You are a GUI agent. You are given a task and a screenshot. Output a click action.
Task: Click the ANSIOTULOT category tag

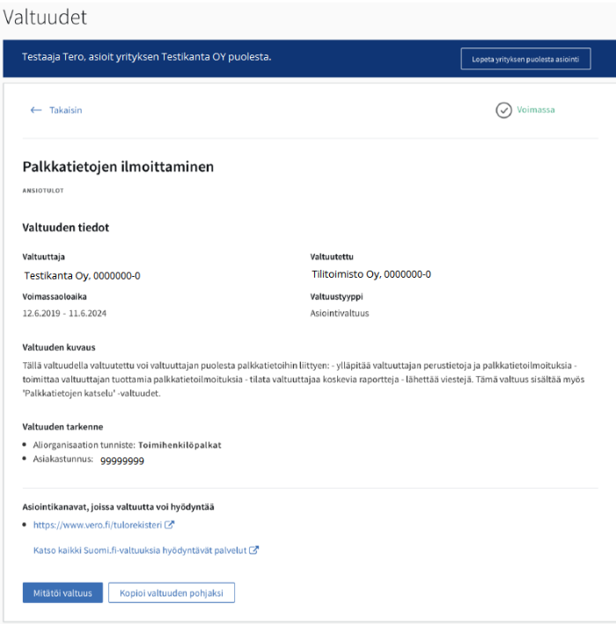click(43, 190)
